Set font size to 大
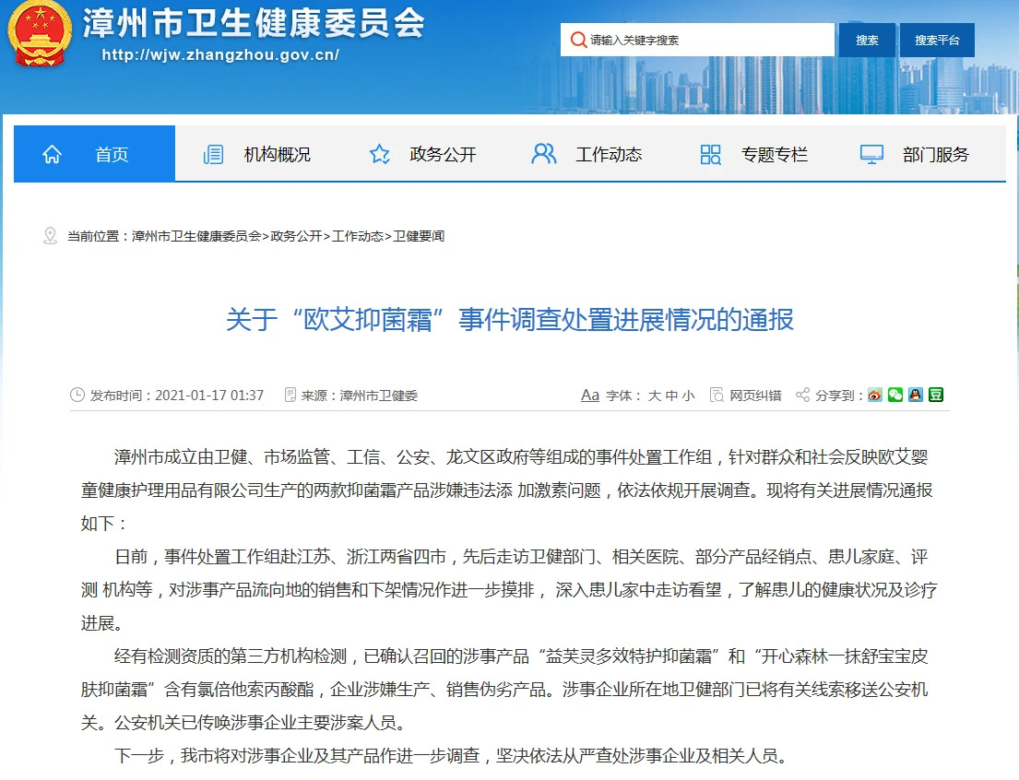Image resolution: width=1019 pixels, height=780 pixels. click(x=655, y=396)
